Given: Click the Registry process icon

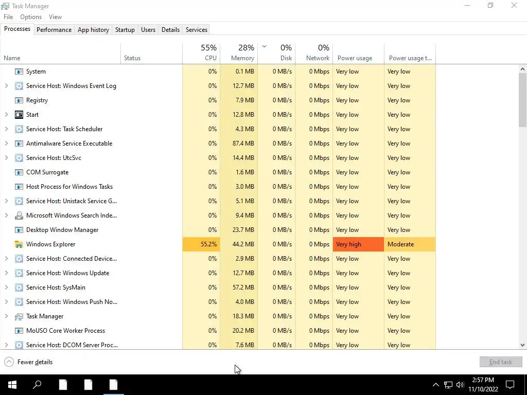Looking at the screenshot, I should click(19, 100).
